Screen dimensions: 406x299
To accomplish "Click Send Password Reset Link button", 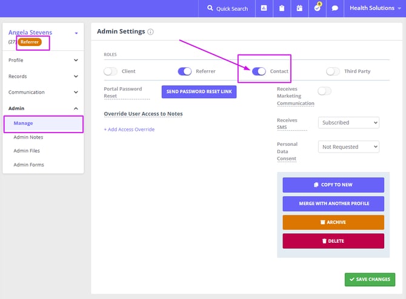I will 199,92.
